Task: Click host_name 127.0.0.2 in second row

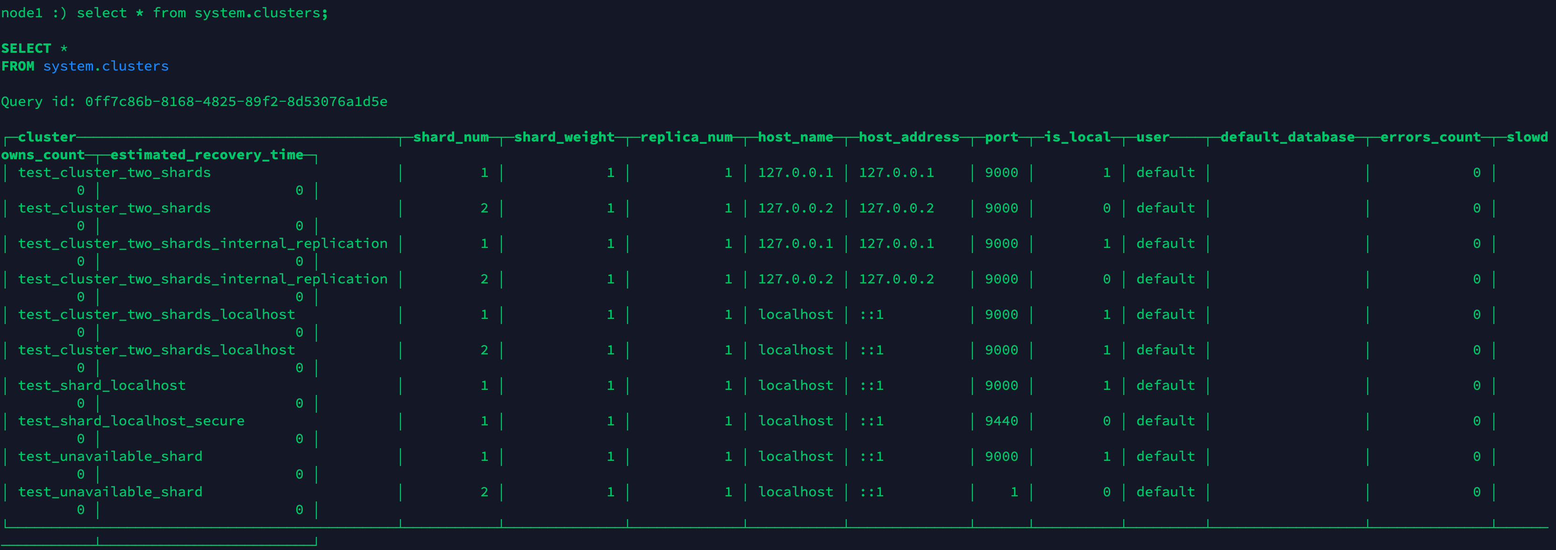Action: tap(795, 208)
